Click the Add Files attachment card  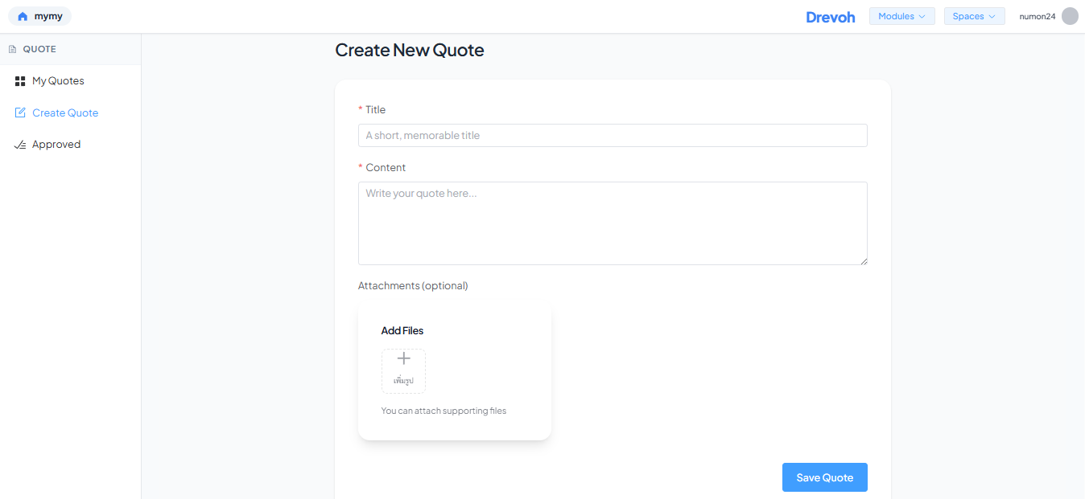click(x=454, y=370)
